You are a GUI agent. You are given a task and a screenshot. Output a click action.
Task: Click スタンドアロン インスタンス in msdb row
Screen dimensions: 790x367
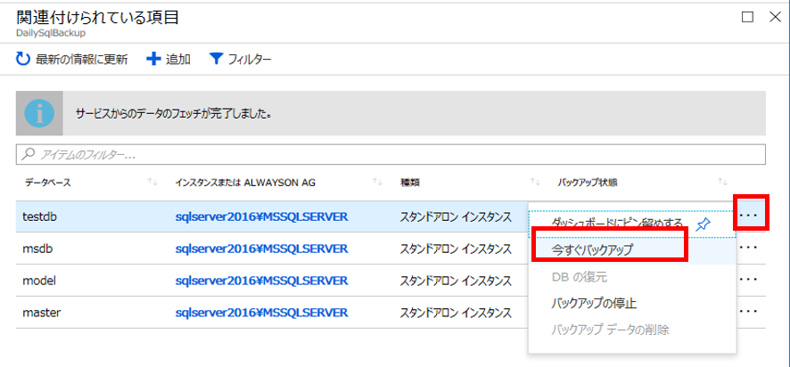tap(456, 249)
